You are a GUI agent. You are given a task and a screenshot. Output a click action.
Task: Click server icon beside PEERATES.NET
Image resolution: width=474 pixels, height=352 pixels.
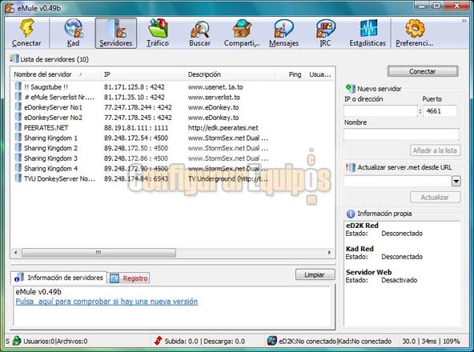(18, 127)
